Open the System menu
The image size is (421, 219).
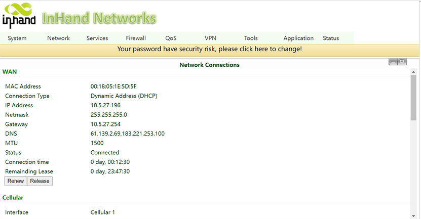17,38
